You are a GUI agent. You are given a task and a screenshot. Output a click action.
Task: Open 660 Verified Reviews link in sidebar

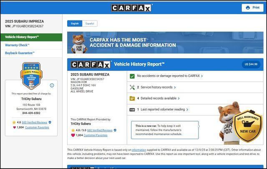pos(34,122)
